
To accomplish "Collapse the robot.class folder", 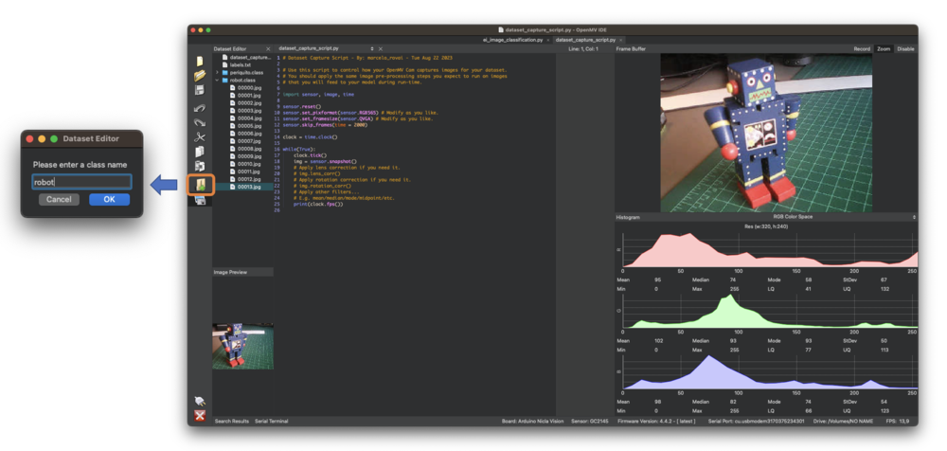I will [217, 81].
